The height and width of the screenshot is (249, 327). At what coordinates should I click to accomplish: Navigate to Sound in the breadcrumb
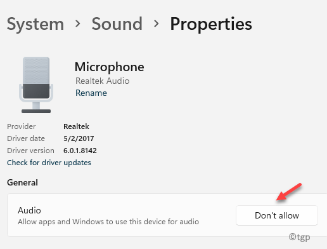click(x=117, y=24)
